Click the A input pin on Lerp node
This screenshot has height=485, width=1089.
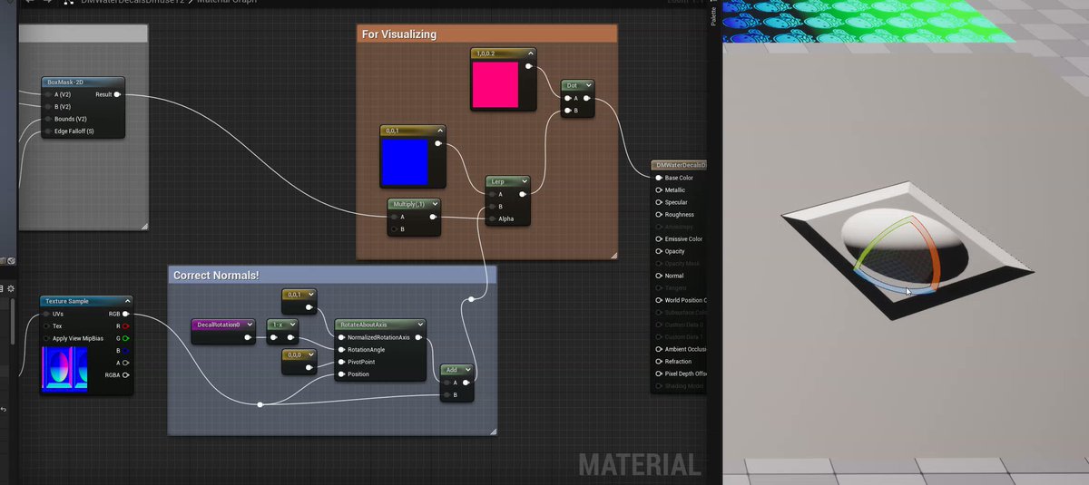[492, 194]
